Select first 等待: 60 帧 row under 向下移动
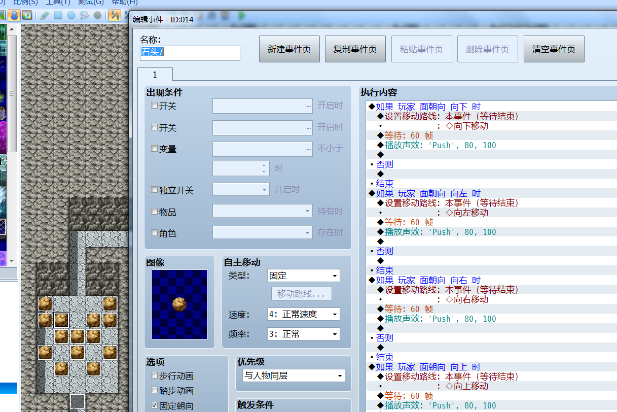The height and width of the screenshot is (412, 617). coord(491,135)
